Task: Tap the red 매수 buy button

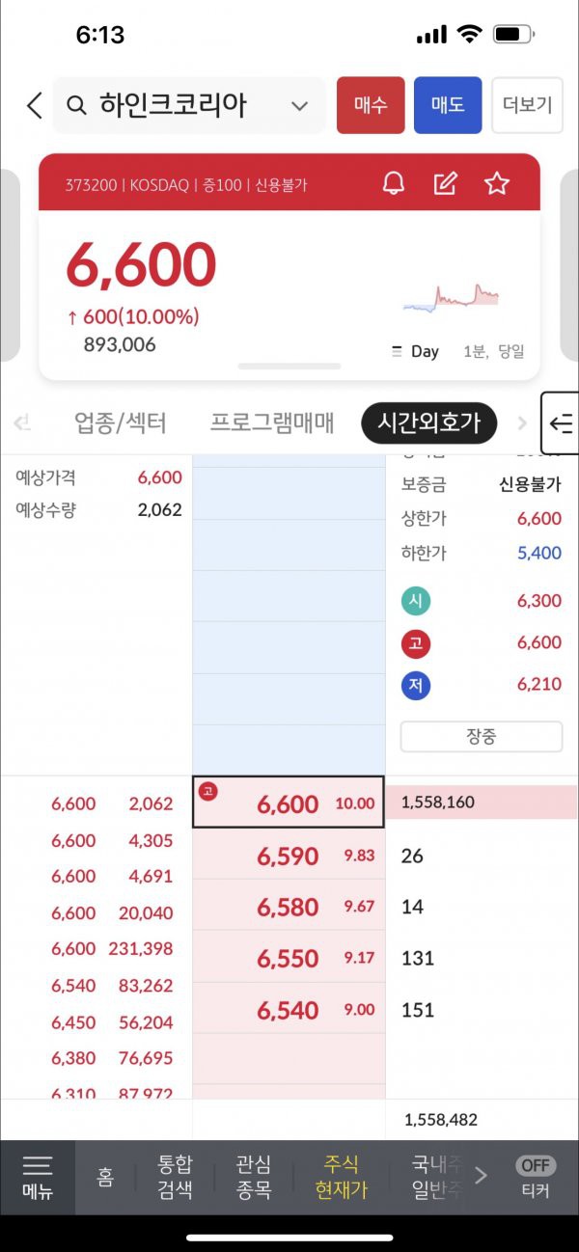Action: point(371,105)
